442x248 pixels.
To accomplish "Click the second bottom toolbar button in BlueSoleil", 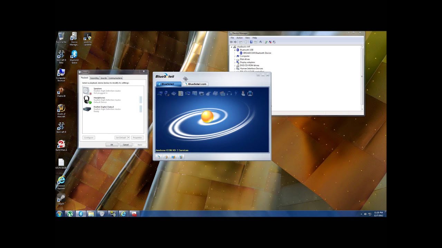I will [x=166, y=157].
